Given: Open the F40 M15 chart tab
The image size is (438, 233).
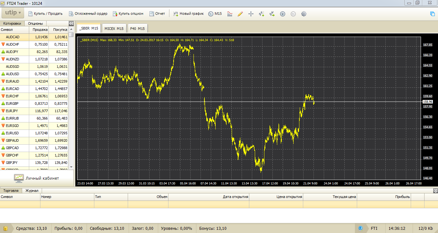Looking at the screenshot, I should tap(137, 29).
